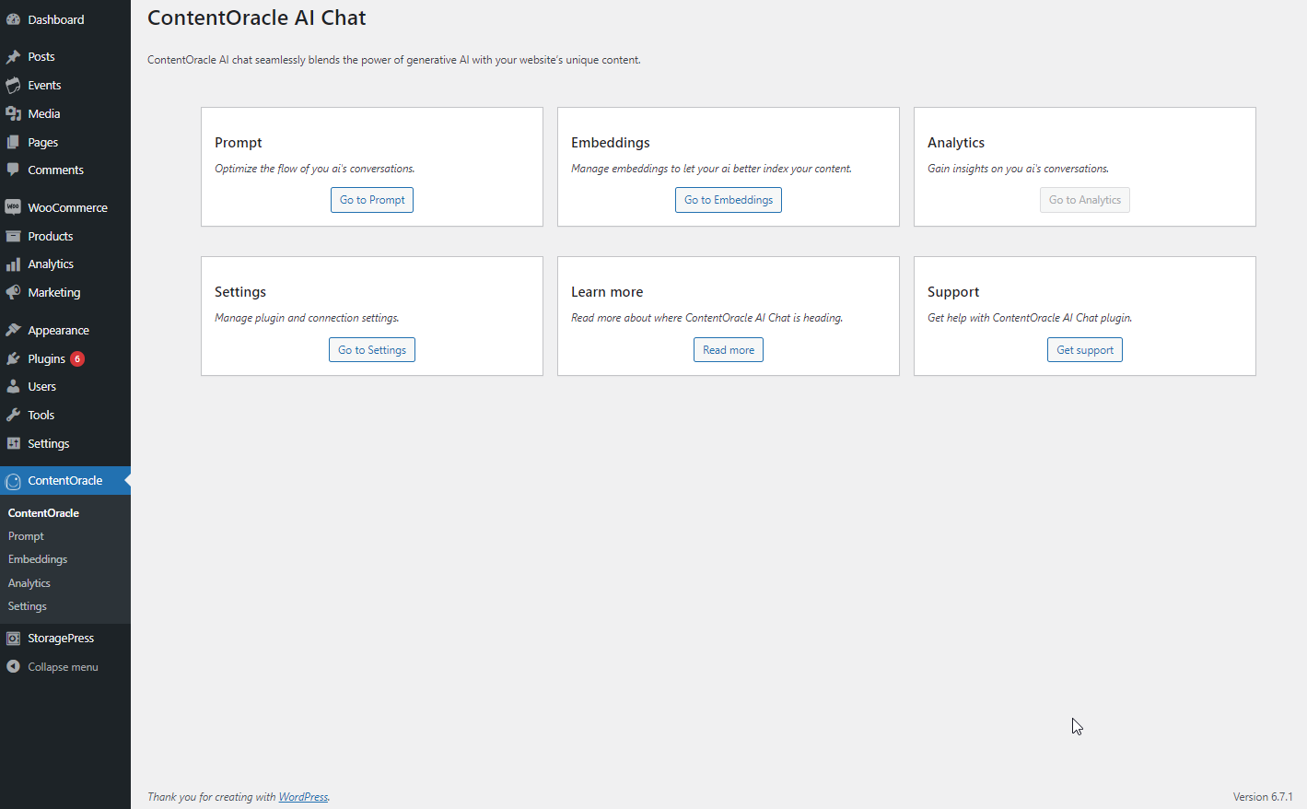Click the Products box icon
The image size is (1307, 809).
coord(13,236)
